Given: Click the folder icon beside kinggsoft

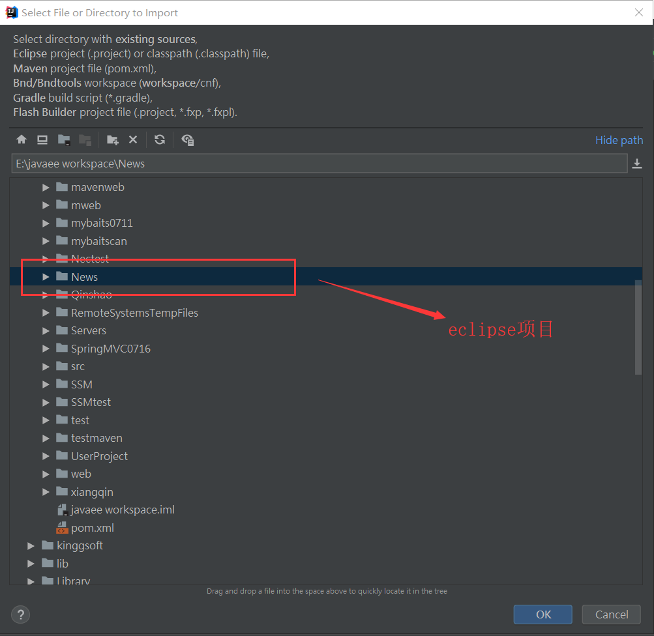Looking at the screenshot, I should click(x=48, y=545).
